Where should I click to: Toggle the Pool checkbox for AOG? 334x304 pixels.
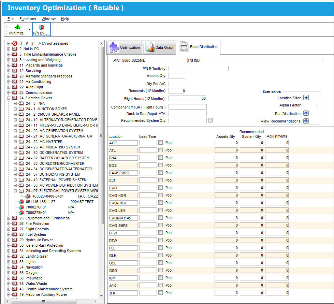(161, 143)
